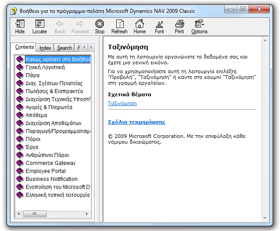Click the book icon beside Πάγια
280x231 pixels.
[20, 75]
